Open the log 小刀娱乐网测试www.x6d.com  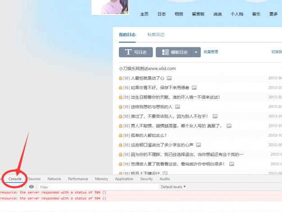coord(147,69)
